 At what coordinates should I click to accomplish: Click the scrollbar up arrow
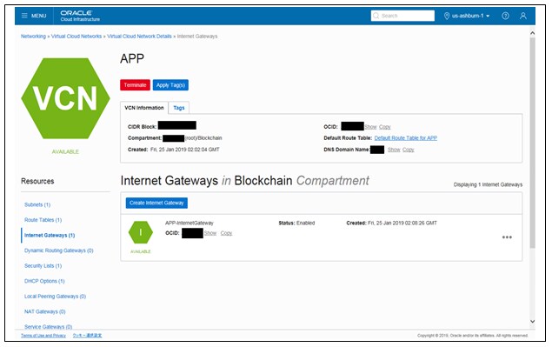(x=532, y=33)
